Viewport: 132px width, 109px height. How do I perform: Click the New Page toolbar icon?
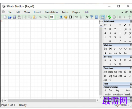click(x=5, y=17)
